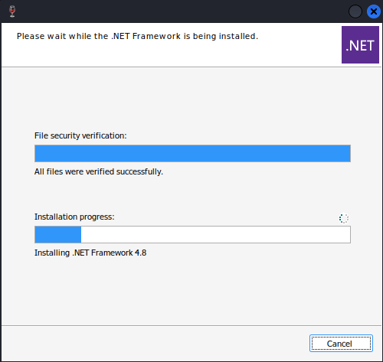
Task: Click empty area of the dark title bar
Action: [x=178, y=11]
